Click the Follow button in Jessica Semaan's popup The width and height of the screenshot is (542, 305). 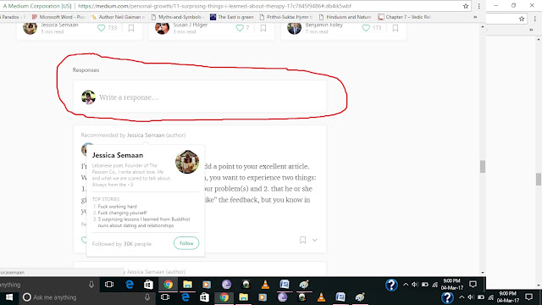coord(186,243)
